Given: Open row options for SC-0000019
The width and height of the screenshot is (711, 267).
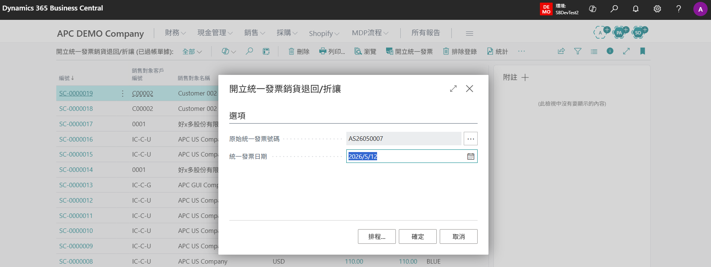Looking at the screenshot, I should tap(123, 93).
